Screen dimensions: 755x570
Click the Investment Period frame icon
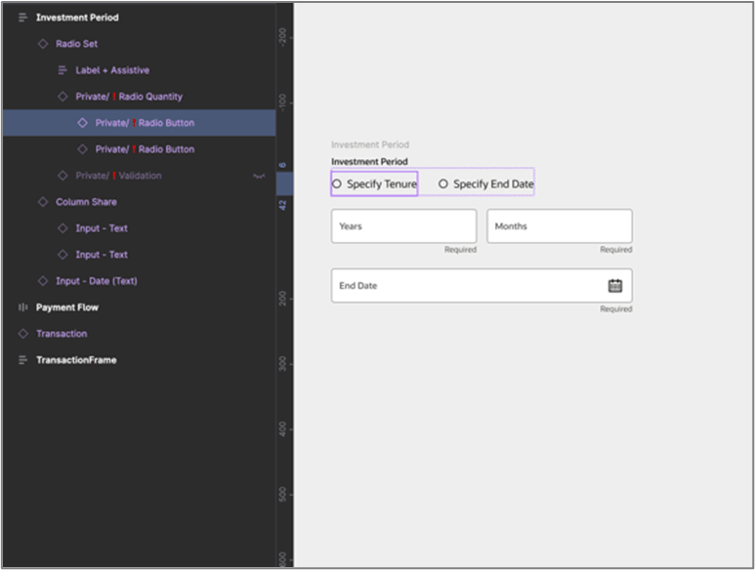pos(22,18)
